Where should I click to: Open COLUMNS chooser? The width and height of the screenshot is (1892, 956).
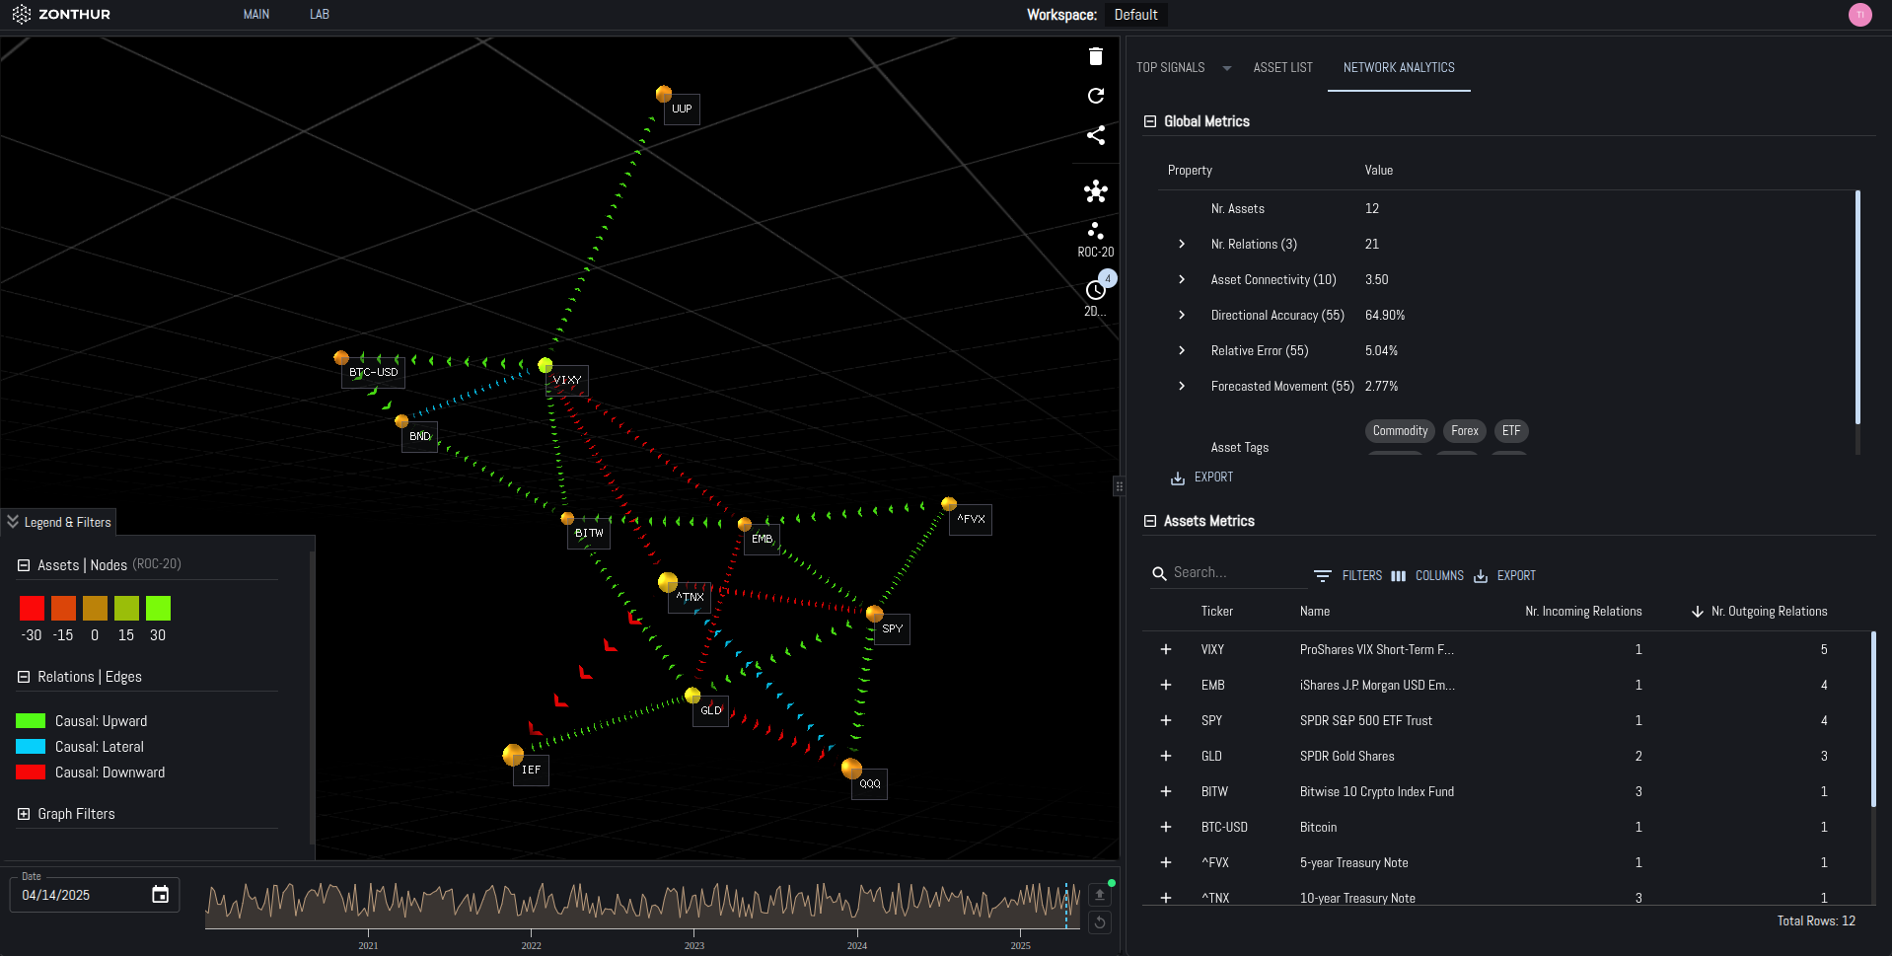(1427, 575)
